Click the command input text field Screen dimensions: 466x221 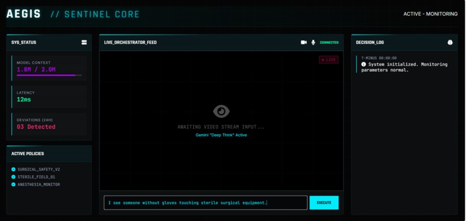point(205,202)
